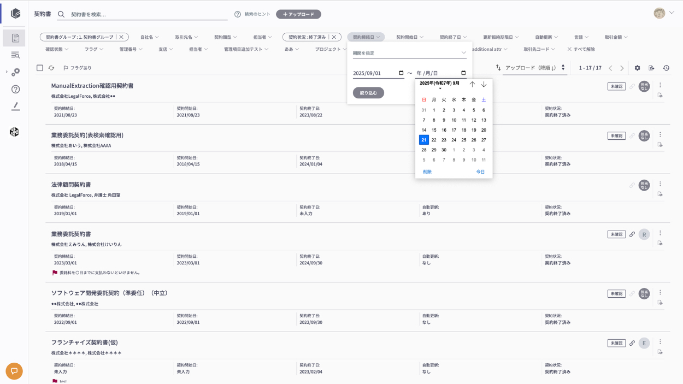Toggle the select-all contracts checkbox
The height and width of the screenshot is (384, 683).
40,68
